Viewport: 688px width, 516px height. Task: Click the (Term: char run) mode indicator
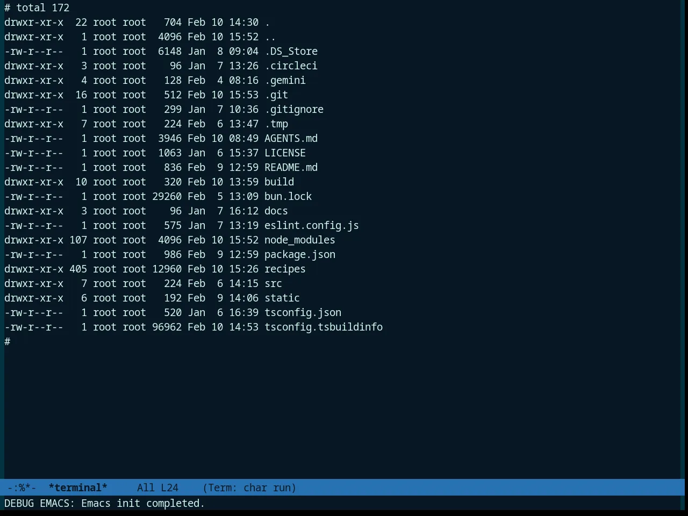pyautogui.click(x=249, y=488)
